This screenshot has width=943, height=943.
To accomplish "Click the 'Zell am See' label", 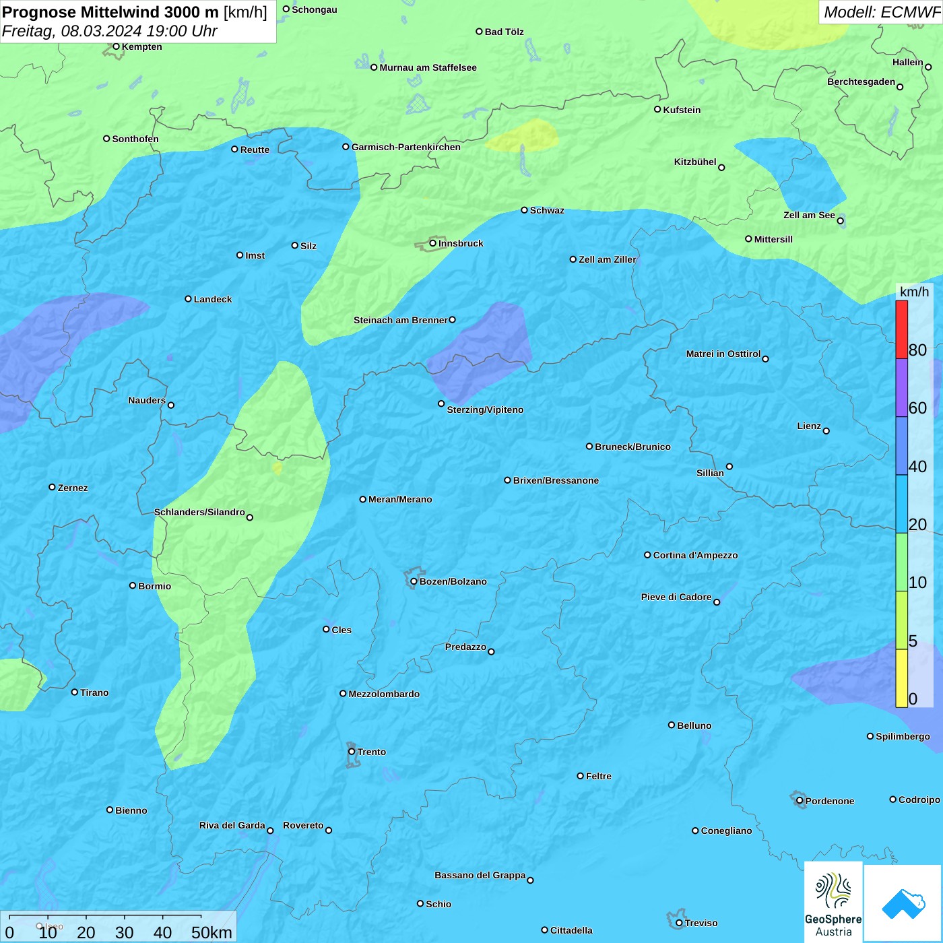I will pos(809,215).
